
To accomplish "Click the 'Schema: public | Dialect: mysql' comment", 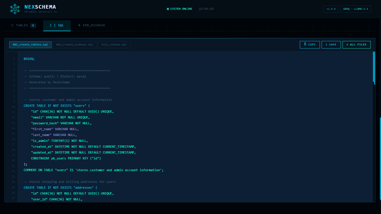I will (55, 76).
